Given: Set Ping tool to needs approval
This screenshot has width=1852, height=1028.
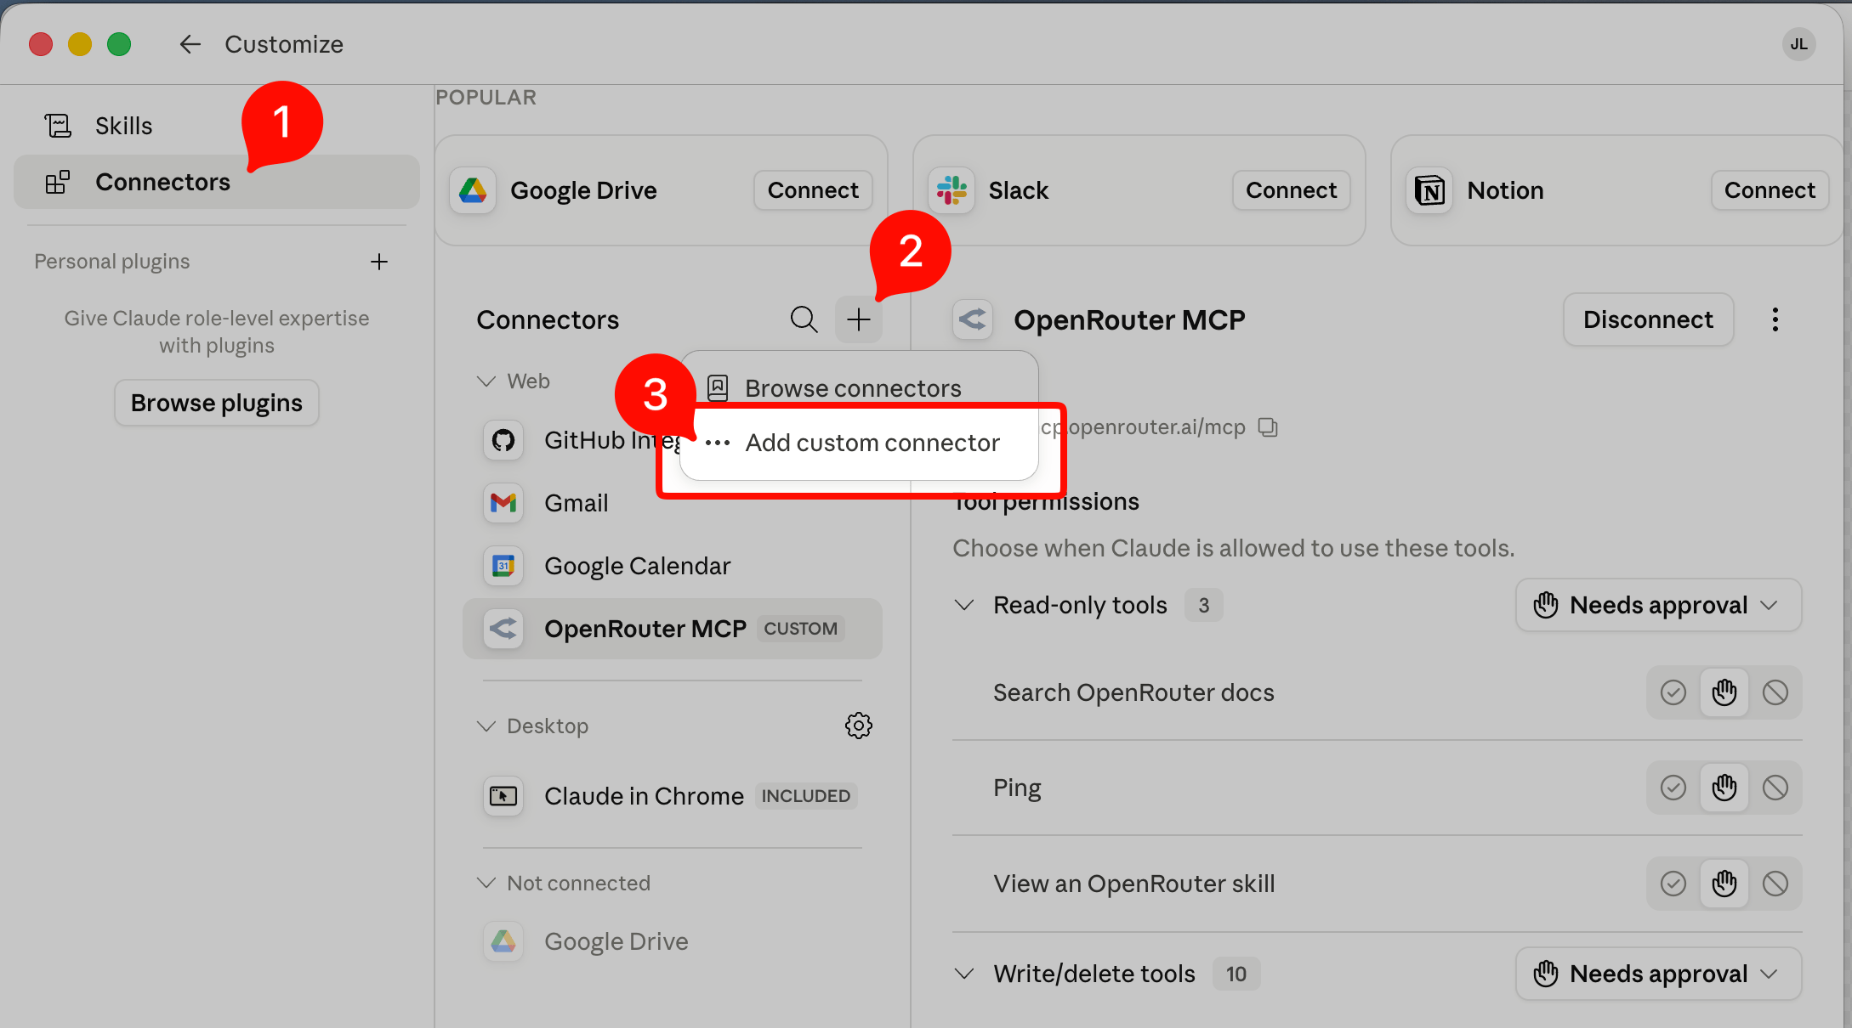Looking at the screenshot, I should 1724,788.
